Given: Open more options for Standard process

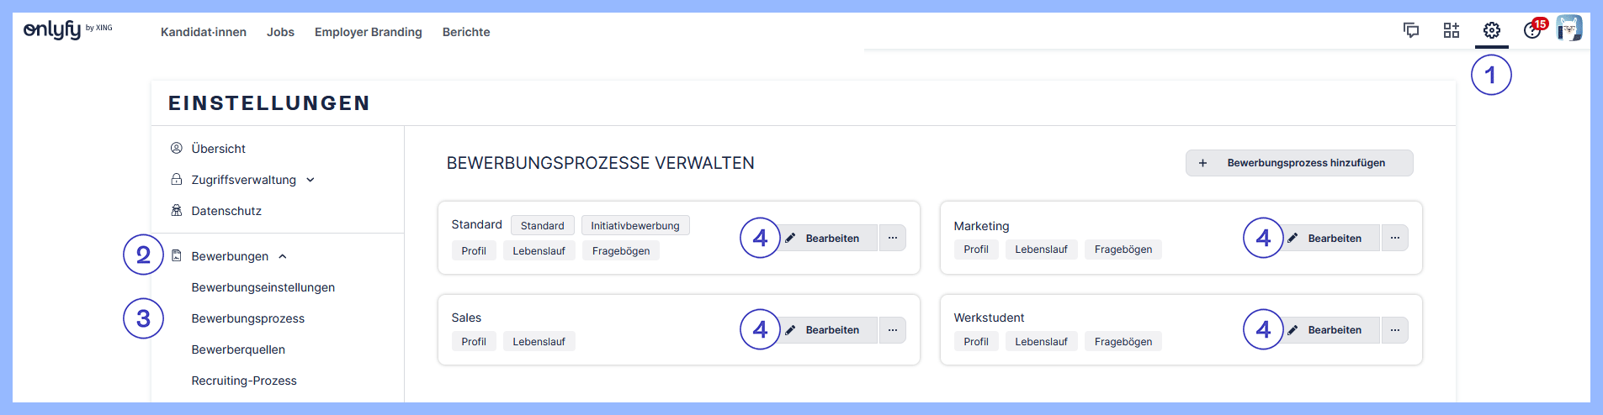Looking at the screenshot, I should tap(893, 238).
